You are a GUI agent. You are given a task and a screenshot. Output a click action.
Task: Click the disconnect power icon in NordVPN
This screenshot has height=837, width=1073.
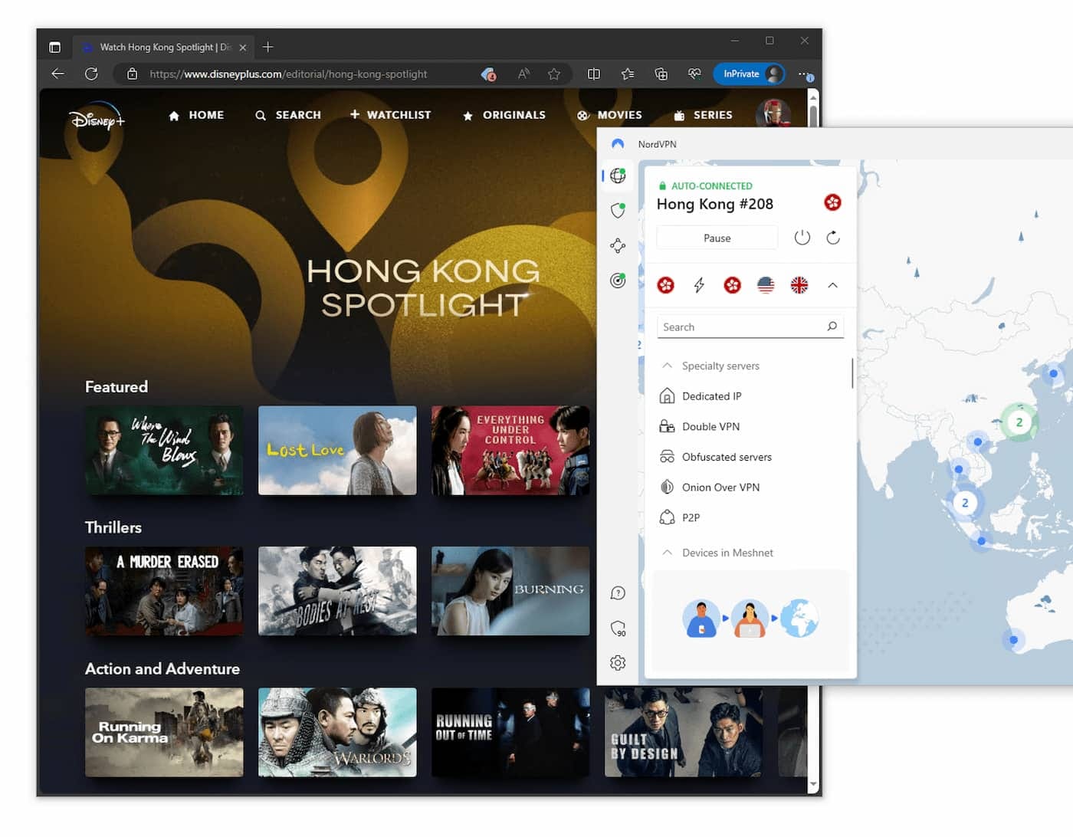coord(802,238)
